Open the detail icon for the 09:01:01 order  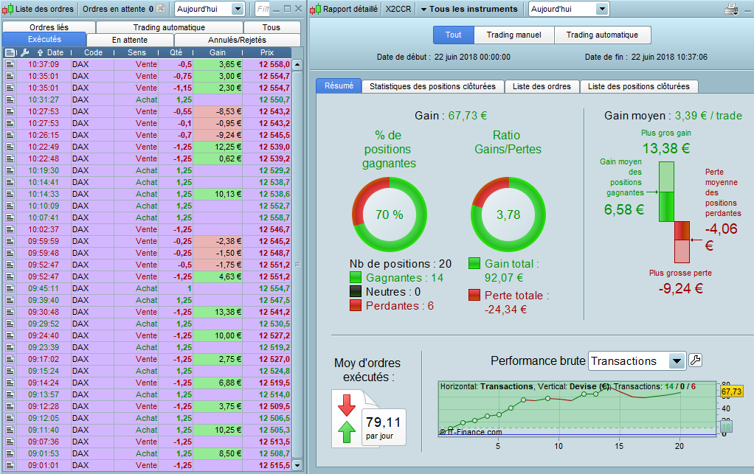click(10, 465)
